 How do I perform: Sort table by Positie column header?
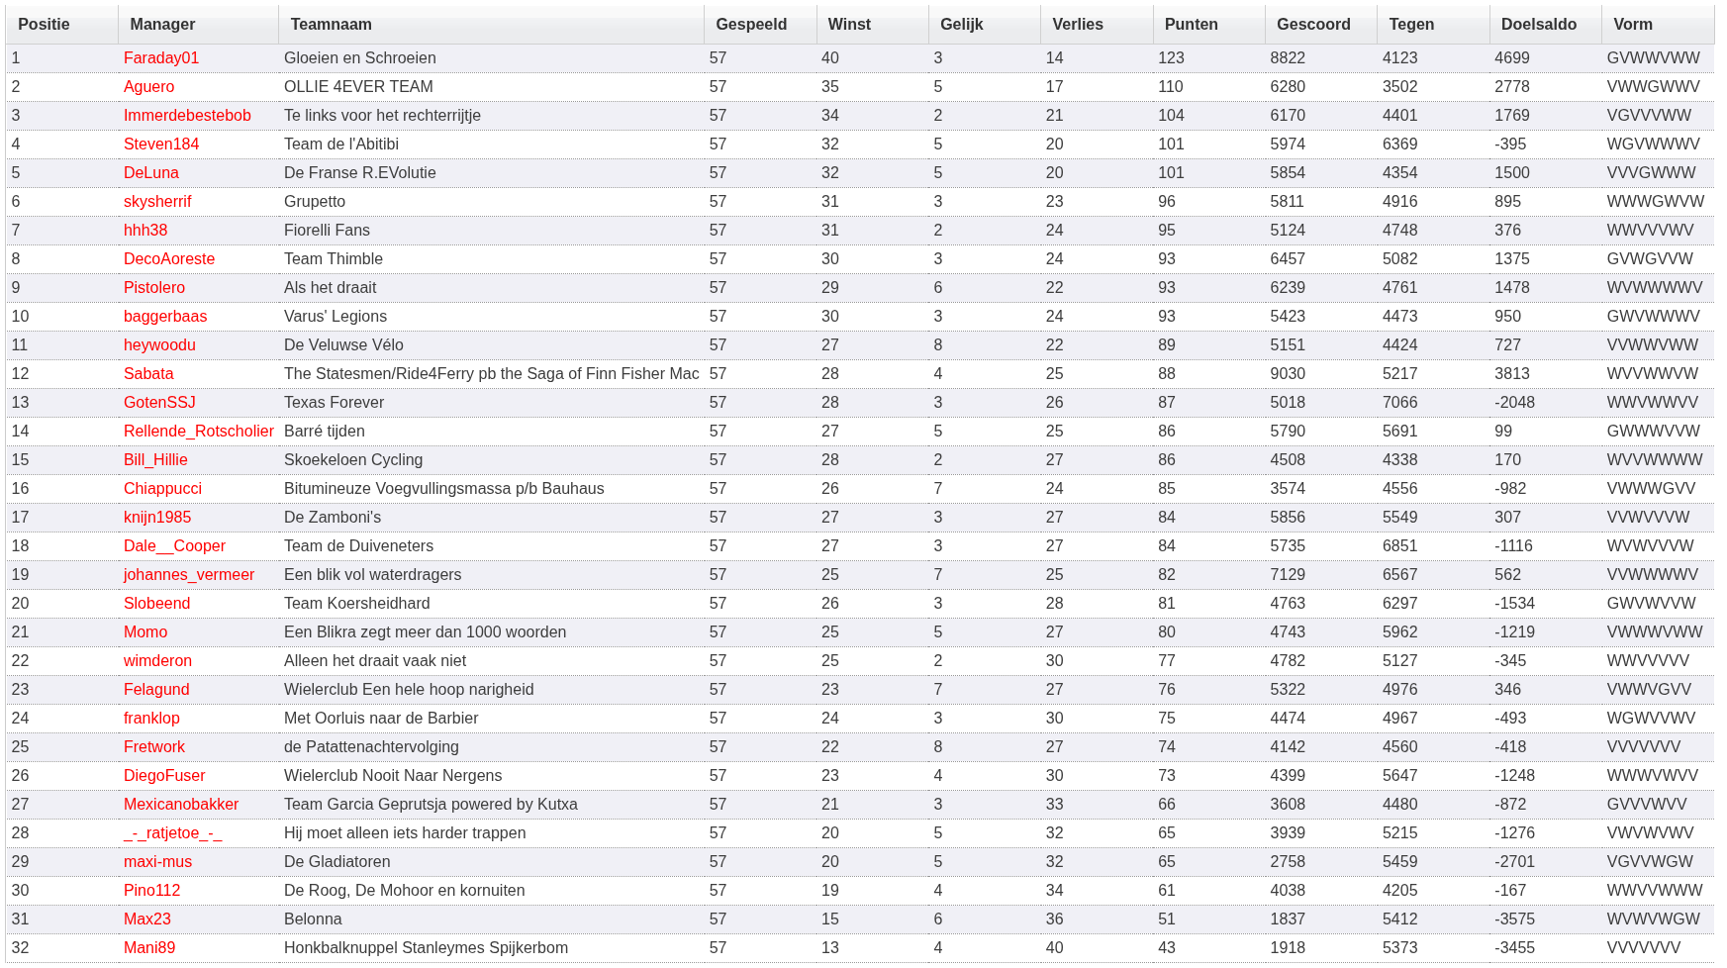pyautogui.click(x=44, y=25)
